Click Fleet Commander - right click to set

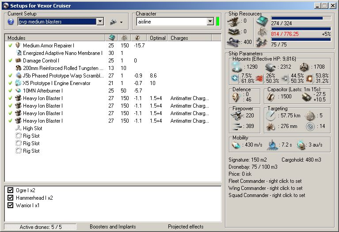point(265,181)
